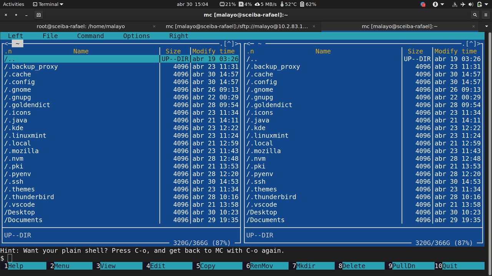Open the Options menu

[x=136, y=36]
